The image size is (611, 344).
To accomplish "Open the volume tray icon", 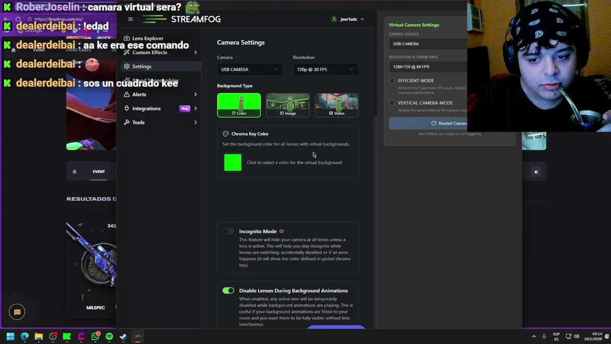I will click(576, 336).
